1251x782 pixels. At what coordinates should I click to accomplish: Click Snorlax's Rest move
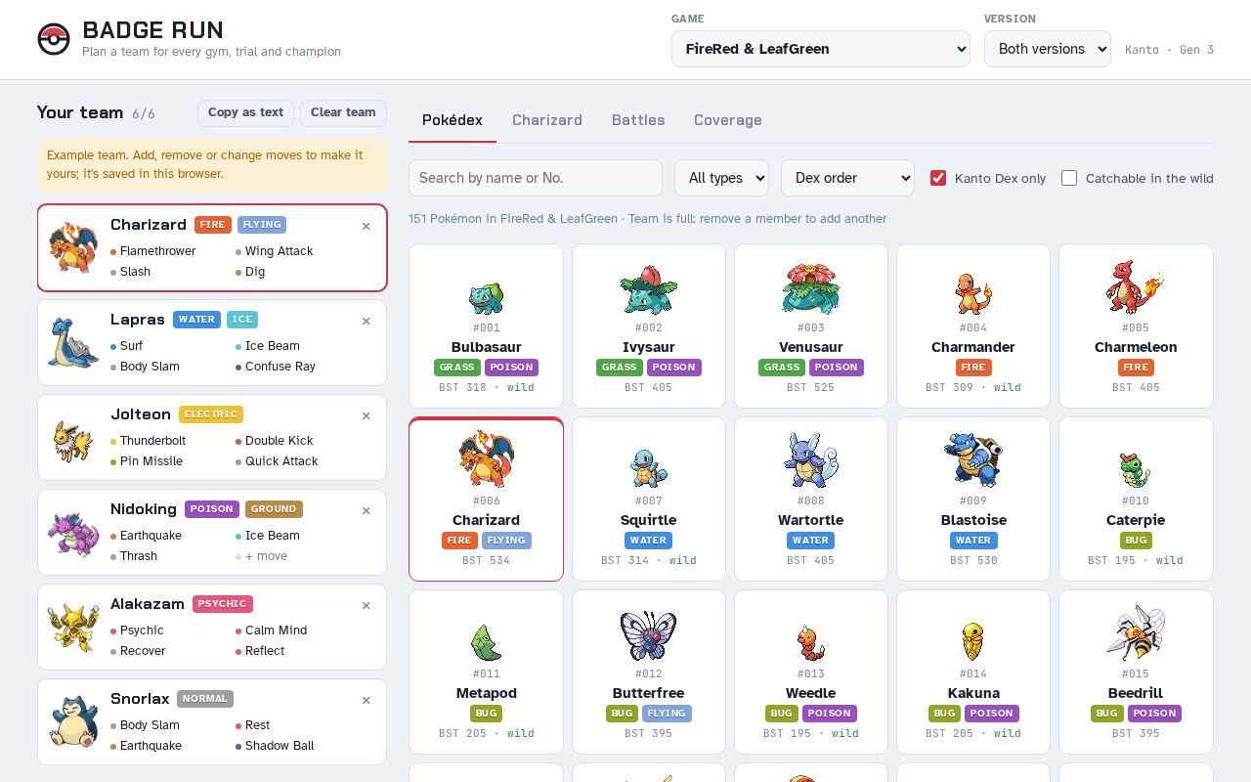[x=252, y=725]
